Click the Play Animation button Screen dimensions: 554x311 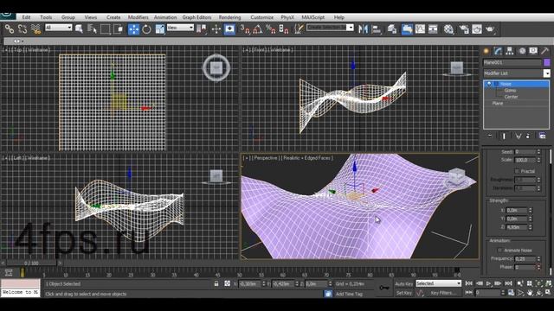(x=488, y=283)
